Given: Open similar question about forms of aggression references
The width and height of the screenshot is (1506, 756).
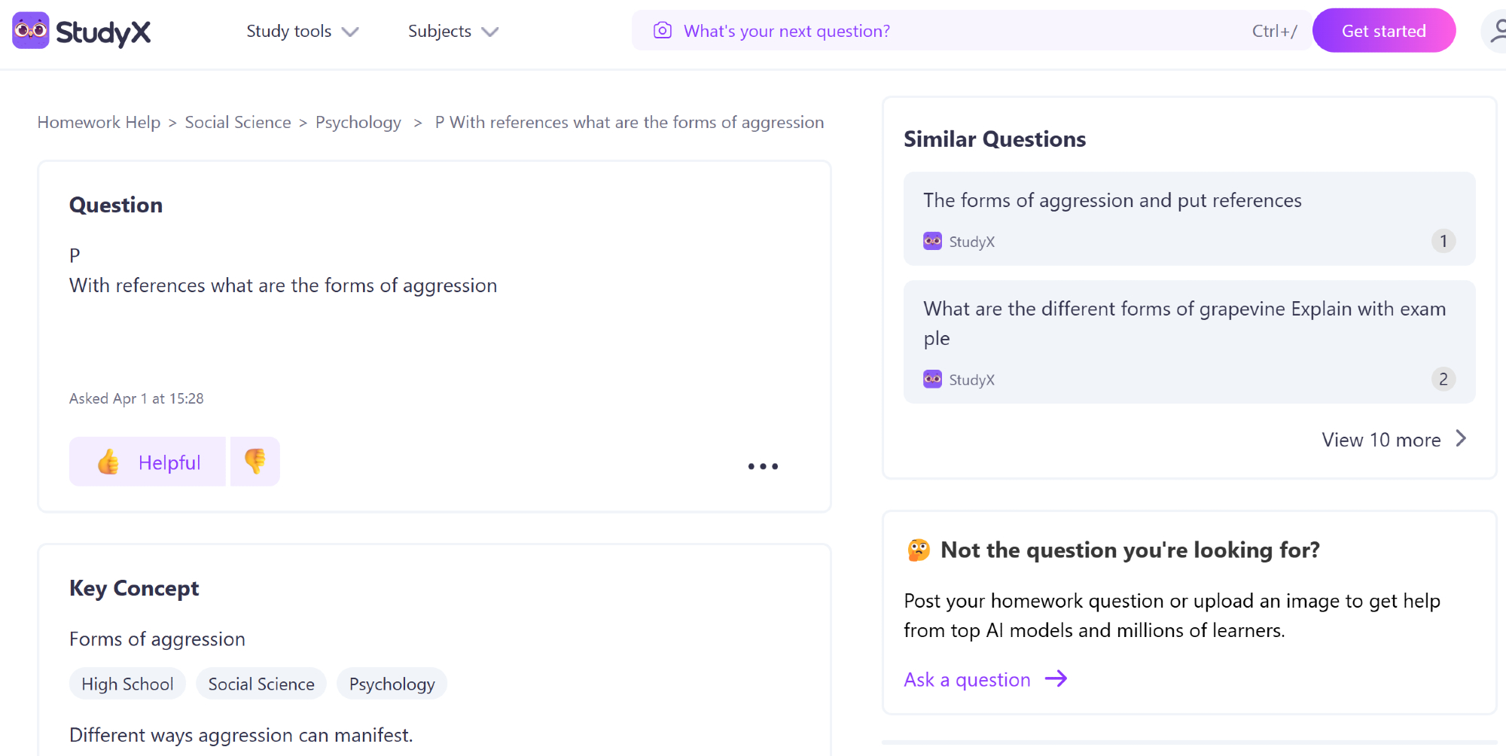Looking at the screenshot, I should tap(1112, 201).
